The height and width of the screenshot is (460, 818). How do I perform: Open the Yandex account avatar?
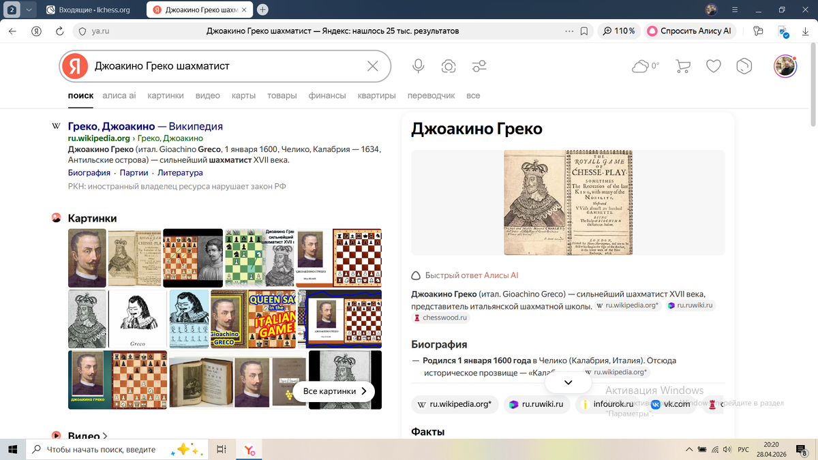[x=785, y=66]
